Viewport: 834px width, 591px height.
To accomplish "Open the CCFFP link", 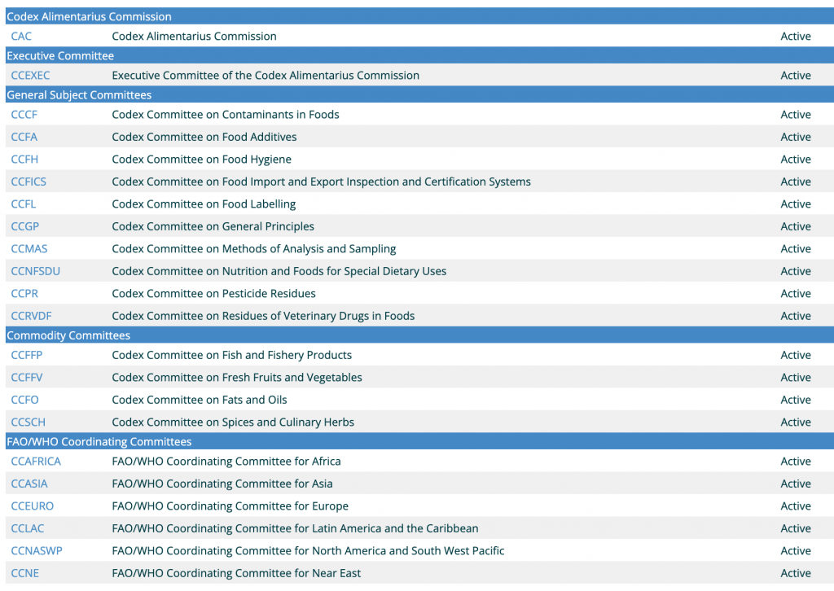I will [x=27, y=354].
